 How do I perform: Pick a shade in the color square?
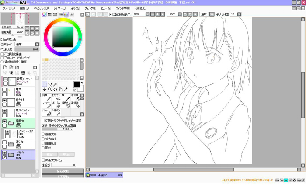tap(63, 37)
